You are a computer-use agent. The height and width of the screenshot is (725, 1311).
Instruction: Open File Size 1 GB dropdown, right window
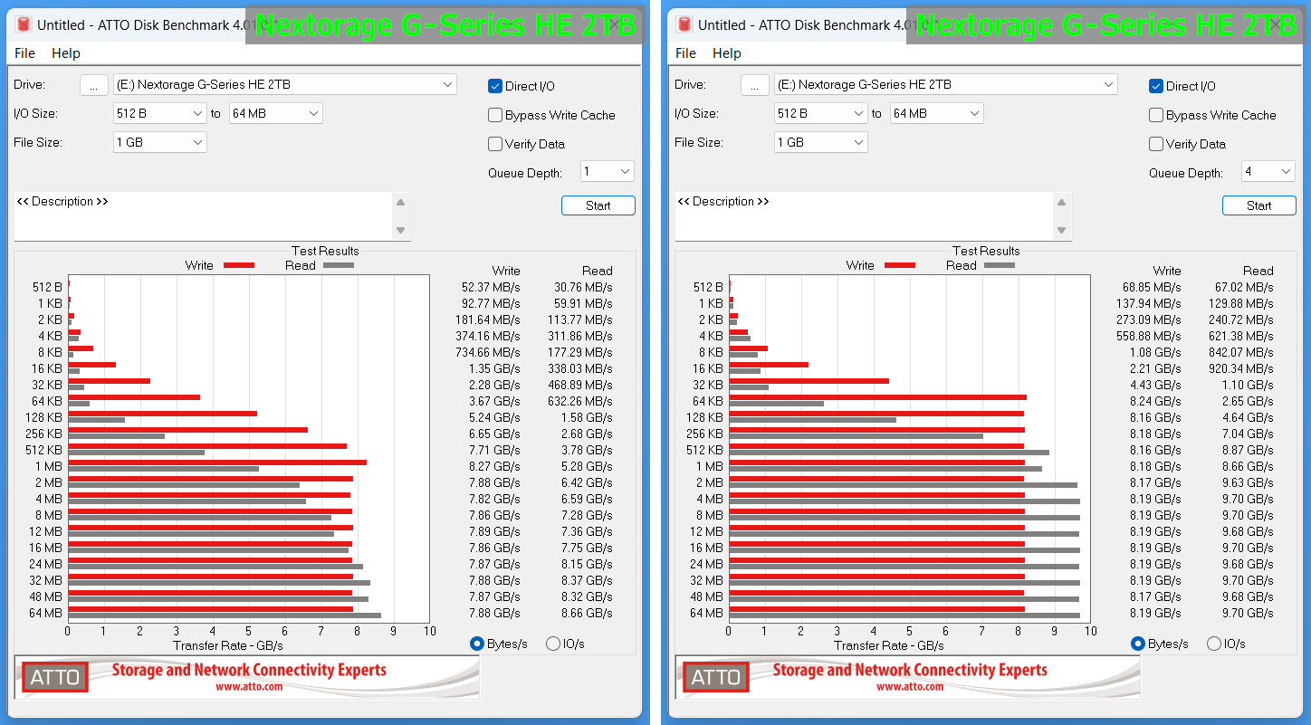pyautogui.click(x=821, y=143)
